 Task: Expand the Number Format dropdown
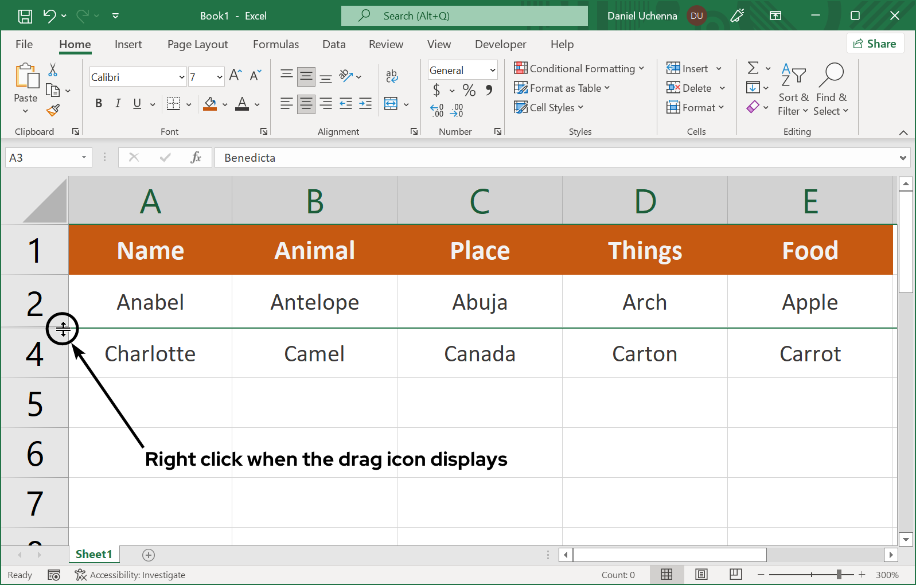click(492, 71)
